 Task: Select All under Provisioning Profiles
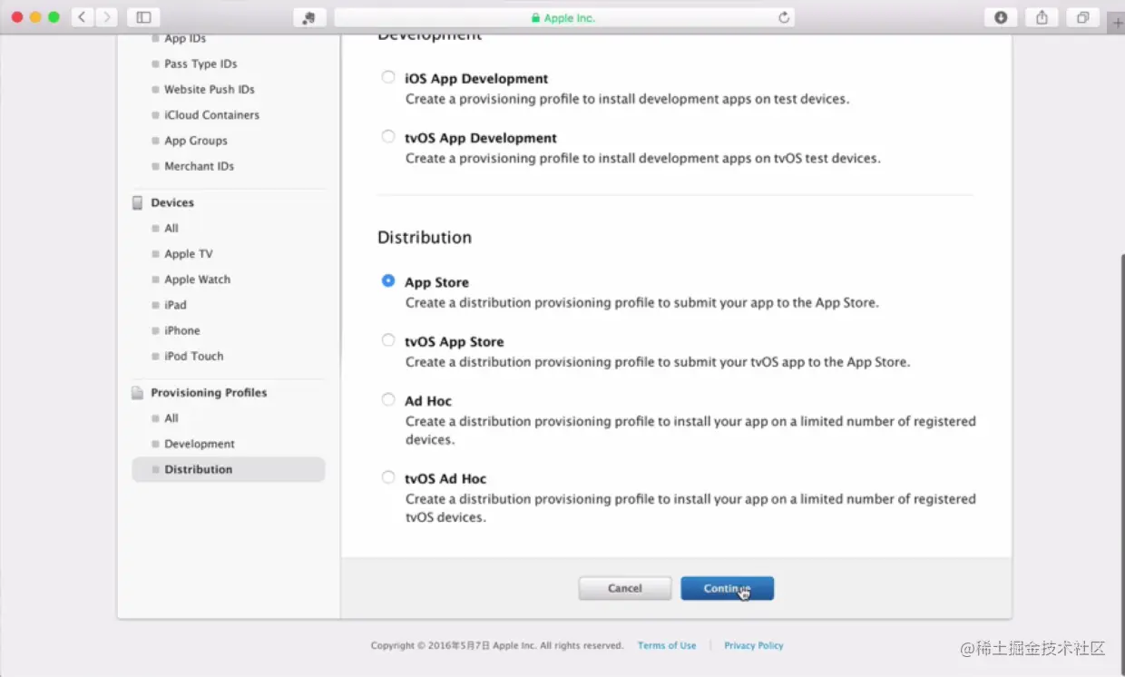tap(171, 418)
